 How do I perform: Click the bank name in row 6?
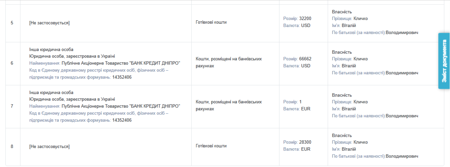pyautogui.click(x=121, y=63)
